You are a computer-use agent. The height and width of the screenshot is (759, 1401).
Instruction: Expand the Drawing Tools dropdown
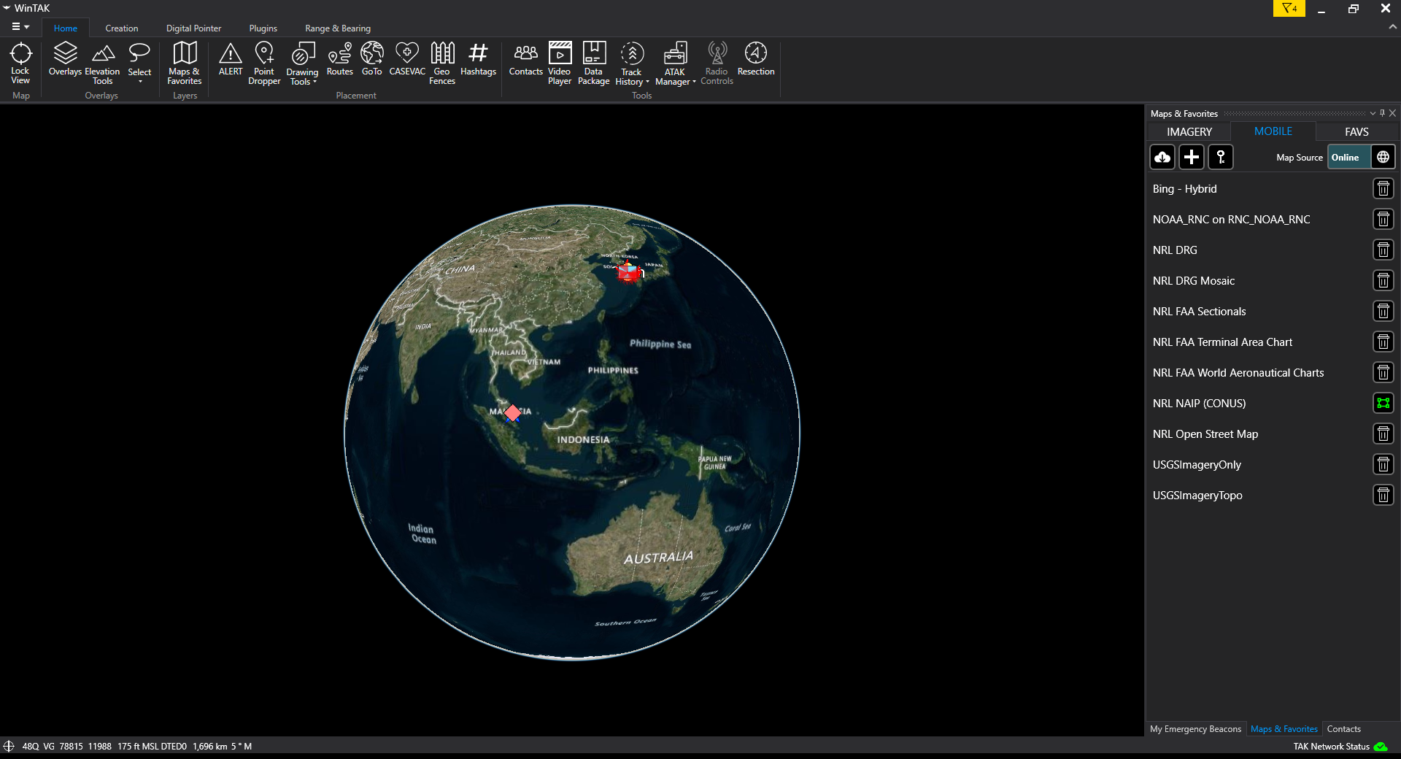coord(302,64)
